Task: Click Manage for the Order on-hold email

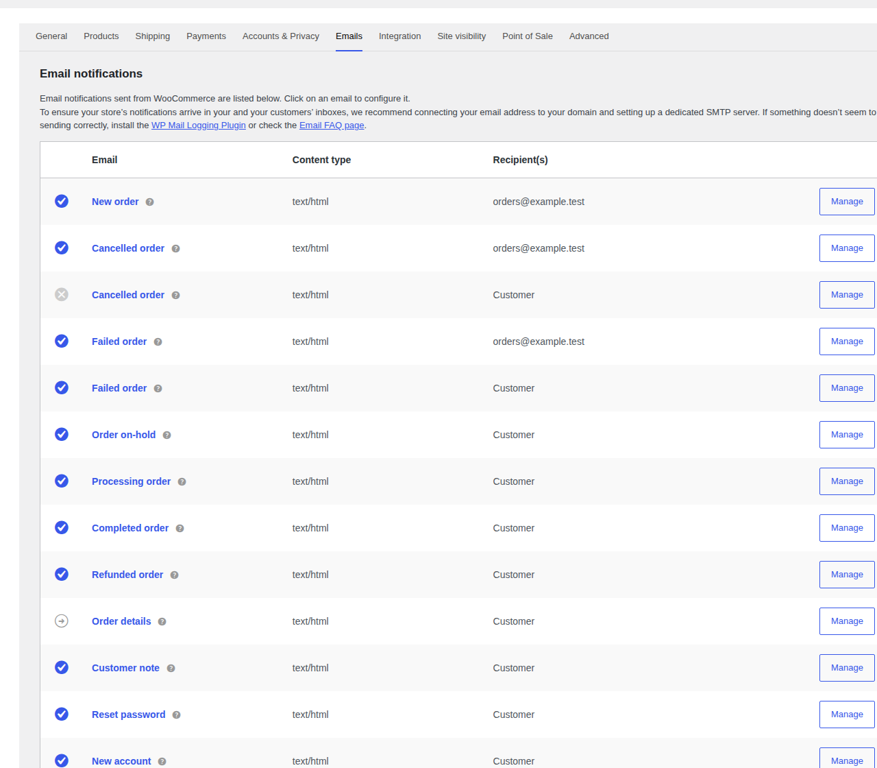Action: (x=847, y=435)
